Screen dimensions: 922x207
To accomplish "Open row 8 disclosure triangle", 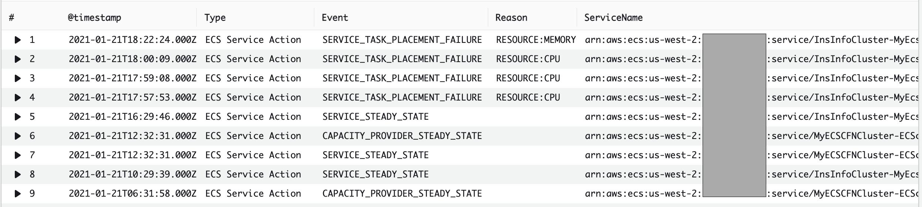I will coord(17,174).
